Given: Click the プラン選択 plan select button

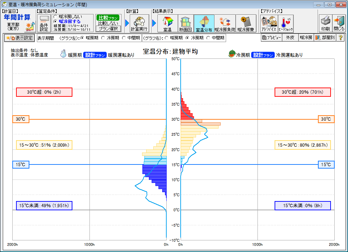Looking at the screenshot, I should [108, 29].
